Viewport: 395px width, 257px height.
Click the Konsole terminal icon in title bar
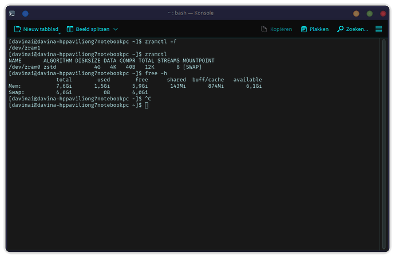(x=12, y=13)
